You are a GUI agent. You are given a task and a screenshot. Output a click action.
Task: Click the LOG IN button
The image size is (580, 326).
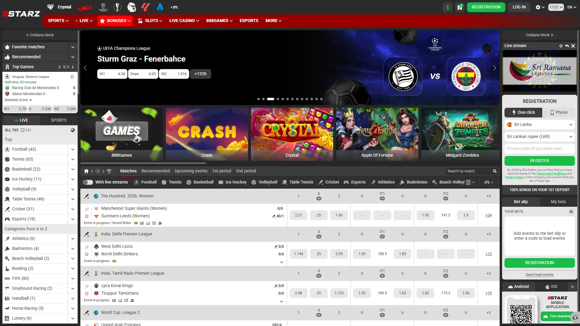[519, 7]
